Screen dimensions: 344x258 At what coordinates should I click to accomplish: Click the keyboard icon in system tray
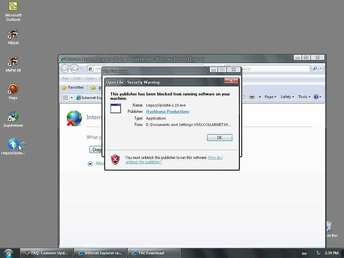(304, 253)
